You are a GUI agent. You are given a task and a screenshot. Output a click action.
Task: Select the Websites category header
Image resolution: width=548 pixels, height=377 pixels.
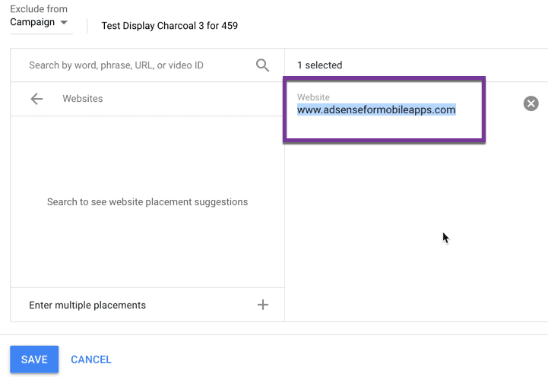pyautogui.click(x=83, y=99)
